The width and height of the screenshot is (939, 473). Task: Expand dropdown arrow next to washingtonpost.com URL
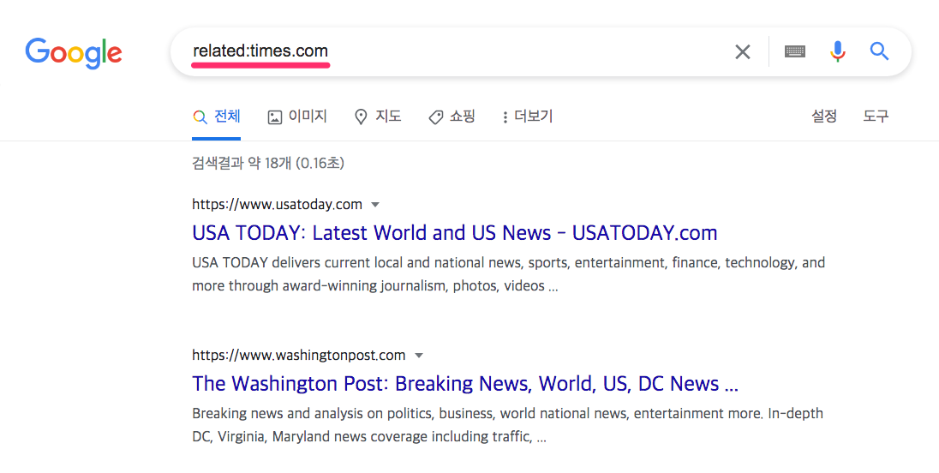[x=419, y=356]
